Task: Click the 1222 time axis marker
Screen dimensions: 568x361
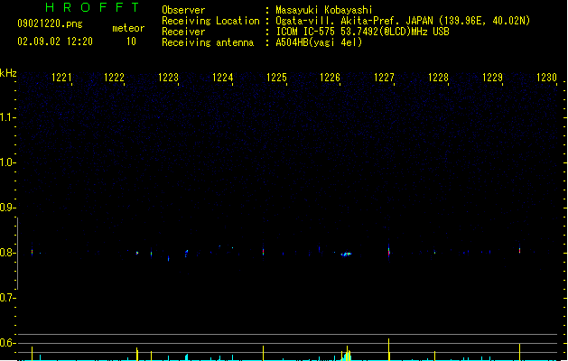Action: click(114, 78)
